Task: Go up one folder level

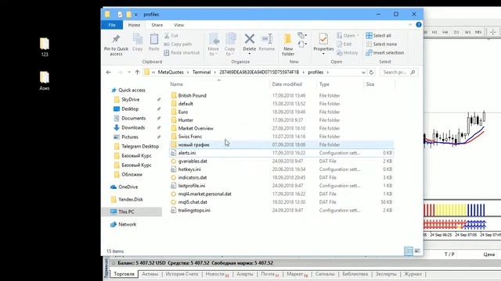Action: 138,73
